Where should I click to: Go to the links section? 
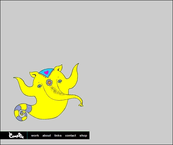point(58,136)
